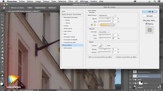Image resolution: width=163 pixels, height=91 pixels.
Task: Open the Technique dropdown
Action: [x=104, y=32]
